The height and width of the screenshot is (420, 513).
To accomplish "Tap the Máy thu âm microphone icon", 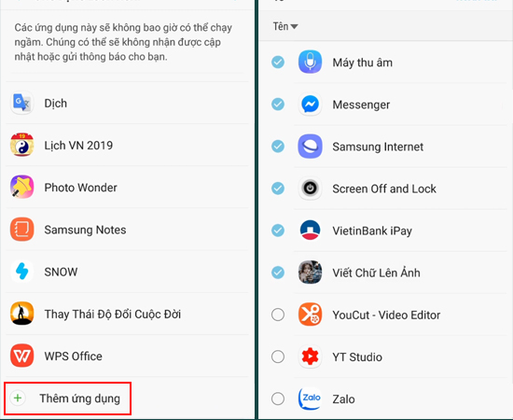I will point(311,62).
